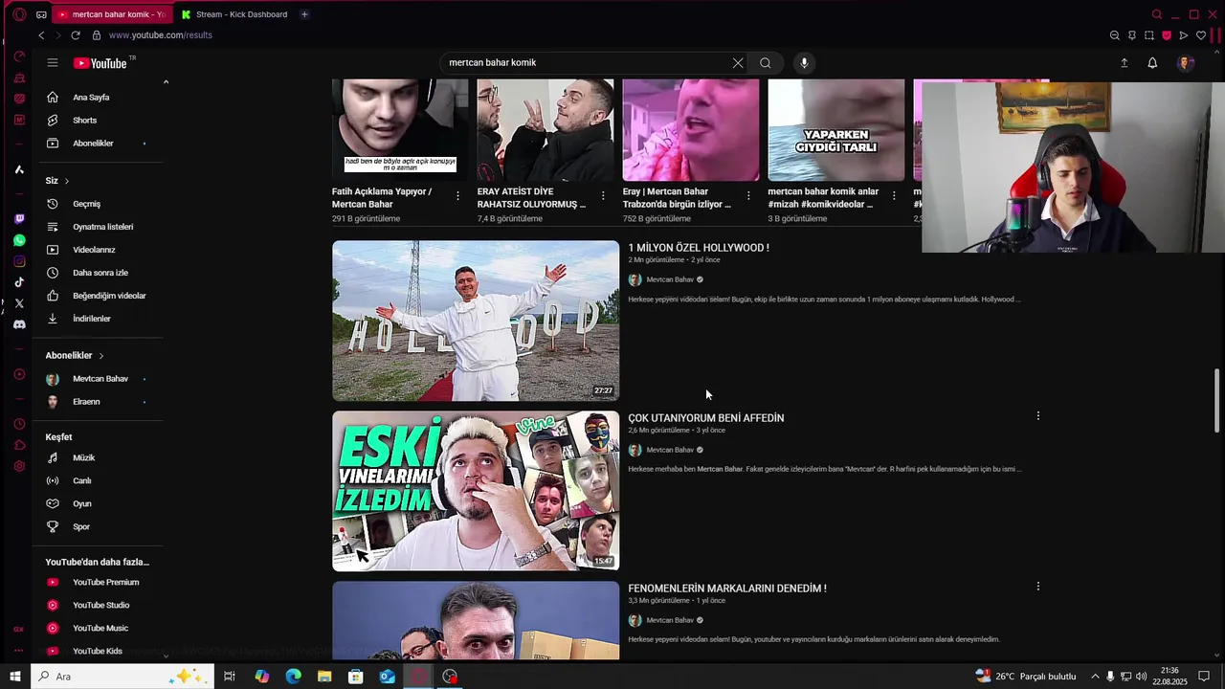This screenshot has width=1225, height=689.
Task: Click the browser address bar URL
Action: [161, 35]
